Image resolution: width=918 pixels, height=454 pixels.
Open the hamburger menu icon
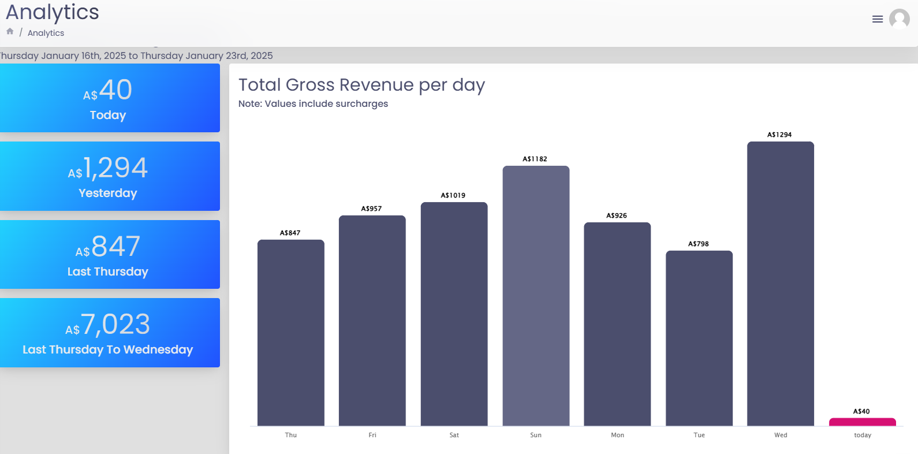(x=878, y=19)
